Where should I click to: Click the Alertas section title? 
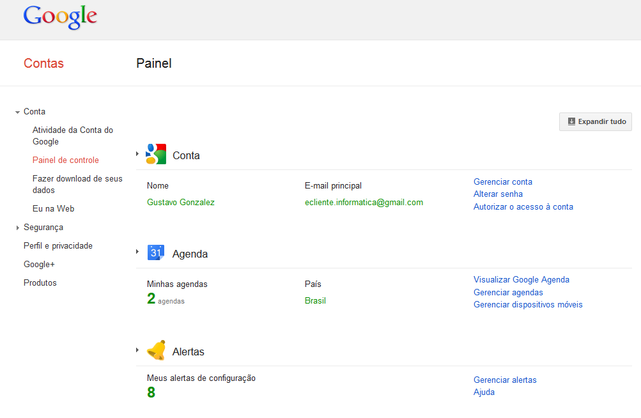(x=189, y=352)
